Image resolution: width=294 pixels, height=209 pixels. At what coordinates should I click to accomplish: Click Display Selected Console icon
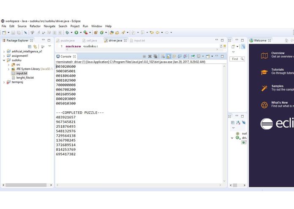click(x=198, y=56)
